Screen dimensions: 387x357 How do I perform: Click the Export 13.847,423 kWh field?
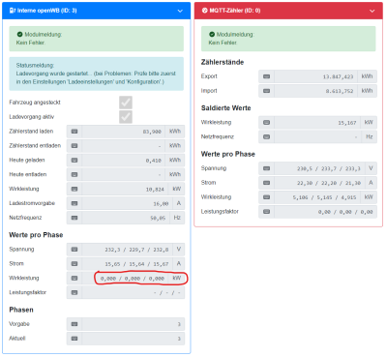pos(315,76)
